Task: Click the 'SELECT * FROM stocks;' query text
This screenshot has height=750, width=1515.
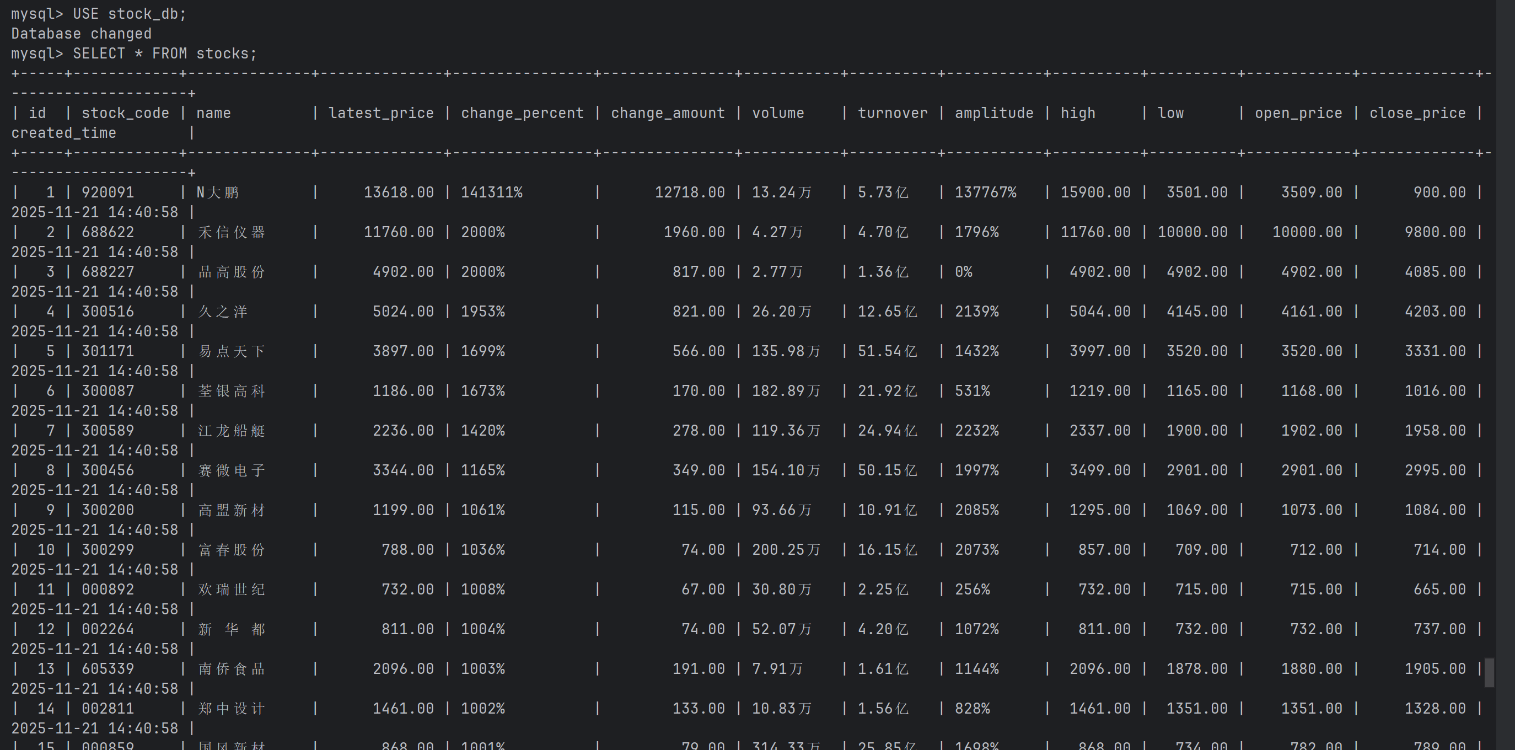Action: coord(165,53)
